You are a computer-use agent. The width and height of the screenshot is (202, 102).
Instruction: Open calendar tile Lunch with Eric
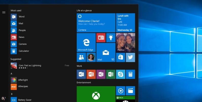pyautogui.click(x=126, y=23)
